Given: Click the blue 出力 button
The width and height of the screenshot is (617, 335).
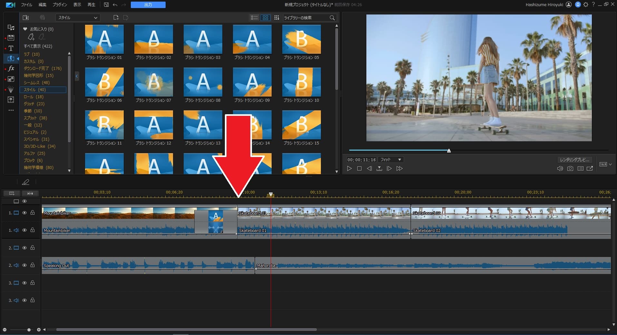Looking at the screenshot, I should 148,5.
